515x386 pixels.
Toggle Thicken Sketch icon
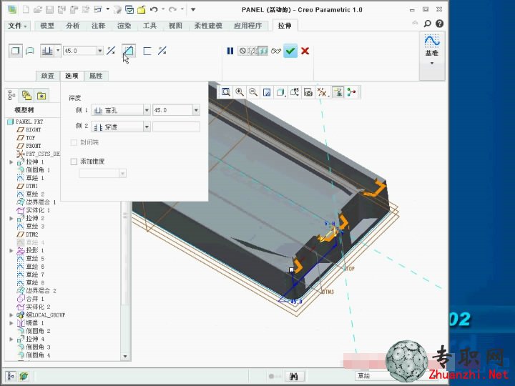pos(147,51)
